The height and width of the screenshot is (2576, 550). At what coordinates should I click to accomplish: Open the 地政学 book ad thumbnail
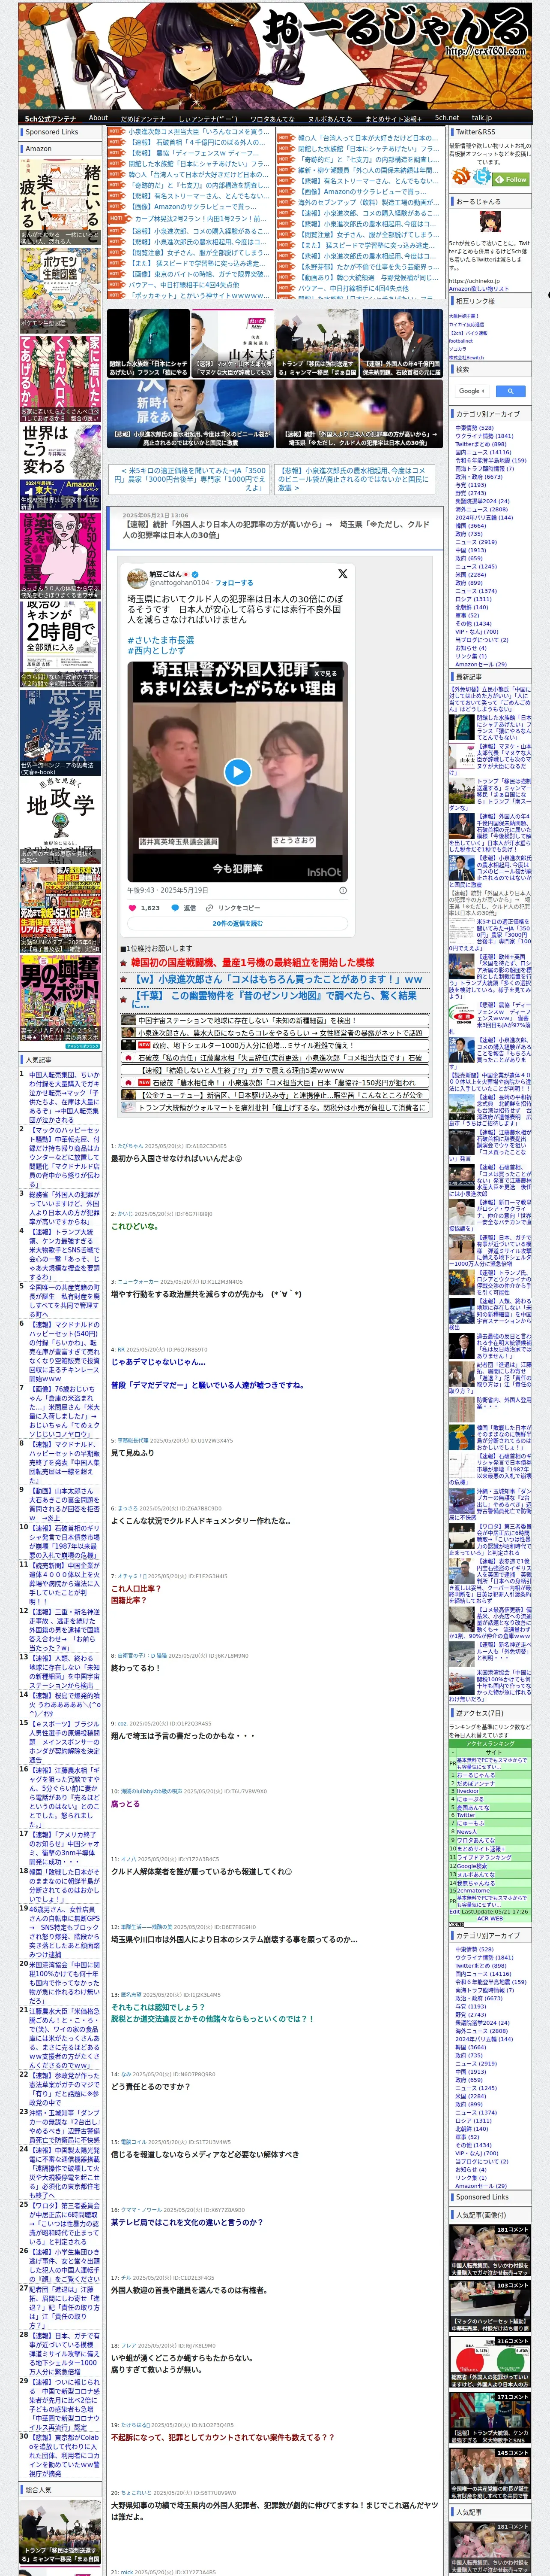coord(60,821)
